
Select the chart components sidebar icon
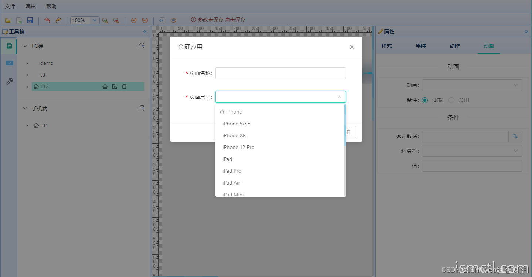point(9,63)
